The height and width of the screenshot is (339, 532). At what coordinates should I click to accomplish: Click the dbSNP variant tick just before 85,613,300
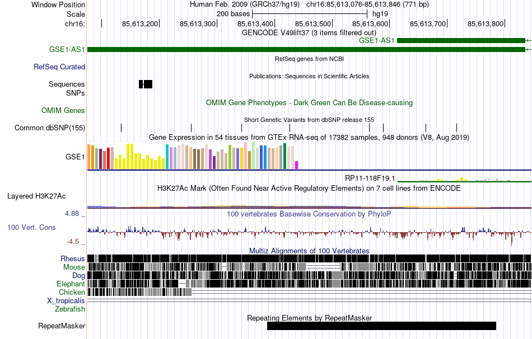click(192, 128)
